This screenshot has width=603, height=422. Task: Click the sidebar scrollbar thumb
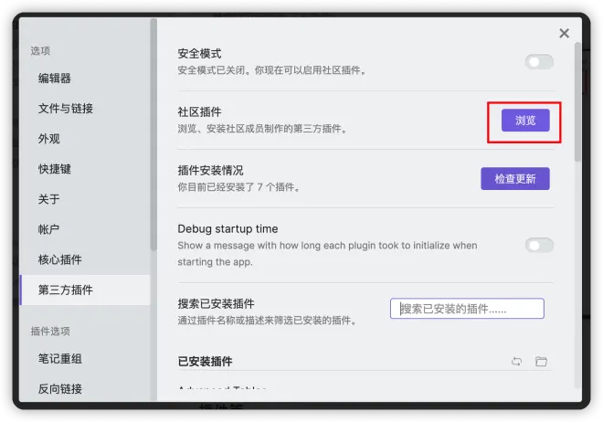point(153,134)
